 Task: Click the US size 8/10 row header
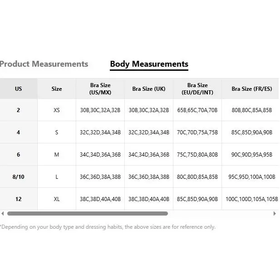[18, 177]
